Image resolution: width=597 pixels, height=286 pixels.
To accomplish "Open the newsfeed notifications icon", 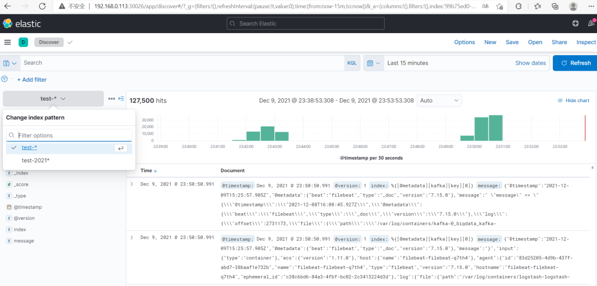I will (x=592, y=23).
